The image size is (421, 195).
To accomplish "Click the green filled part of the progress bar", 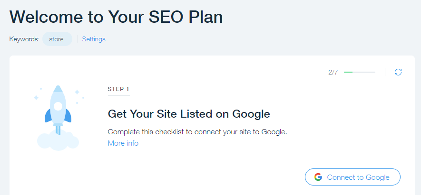I will click(348, 72).
